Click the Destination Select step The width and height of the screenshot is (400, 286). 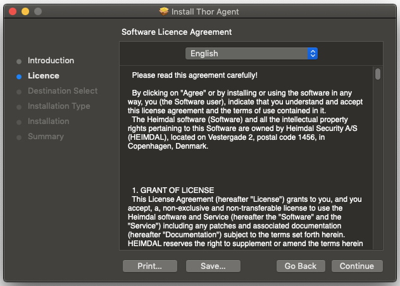(63, 91)
